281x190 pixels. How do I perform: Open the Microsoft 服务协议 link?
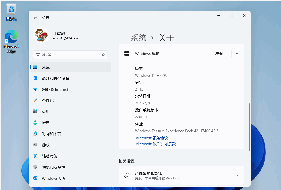tap(152, 138)
